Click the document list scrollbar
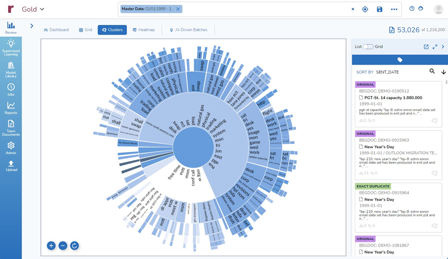 pos(446,82)
